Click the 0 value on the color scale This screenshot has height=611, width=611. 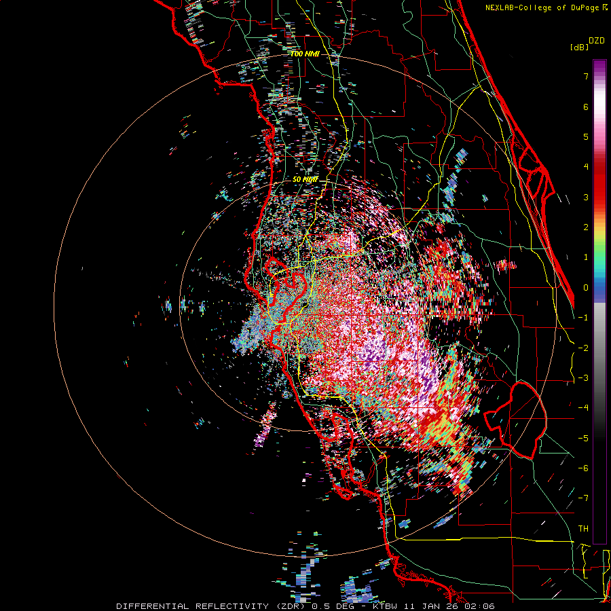[x=586, y=287]
